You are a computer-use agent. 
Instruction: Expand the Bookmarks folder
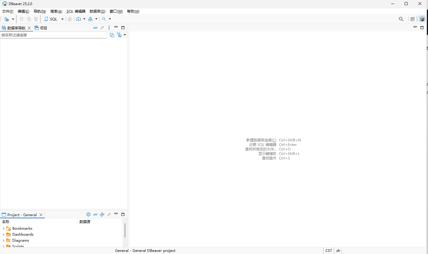tap(3, 228)
